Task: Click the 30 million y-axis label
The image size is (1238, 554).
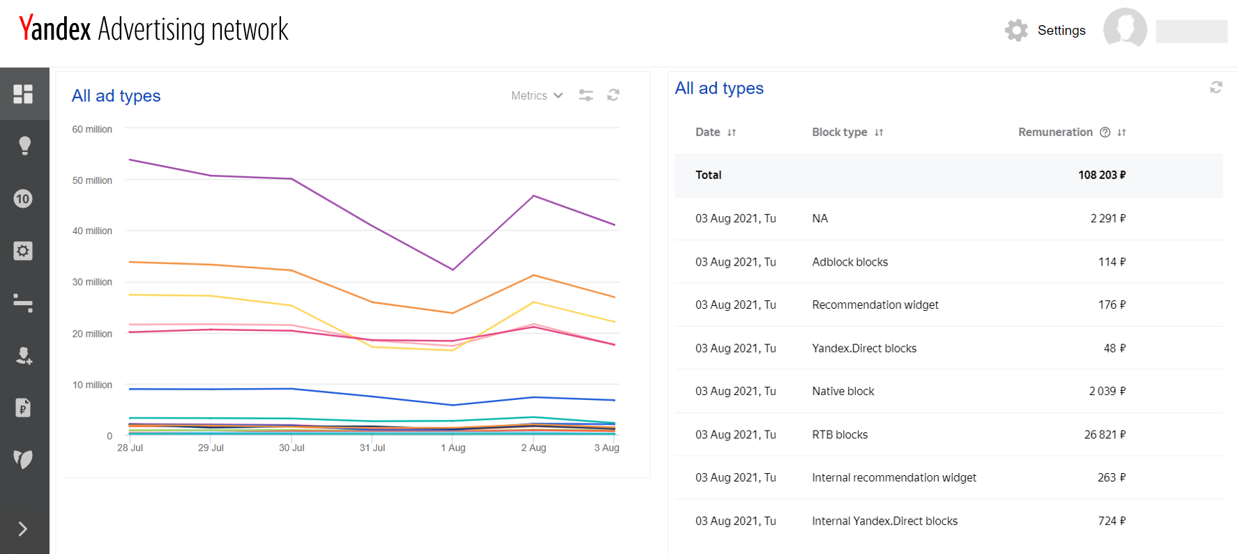Action: [x=92, y=282]
